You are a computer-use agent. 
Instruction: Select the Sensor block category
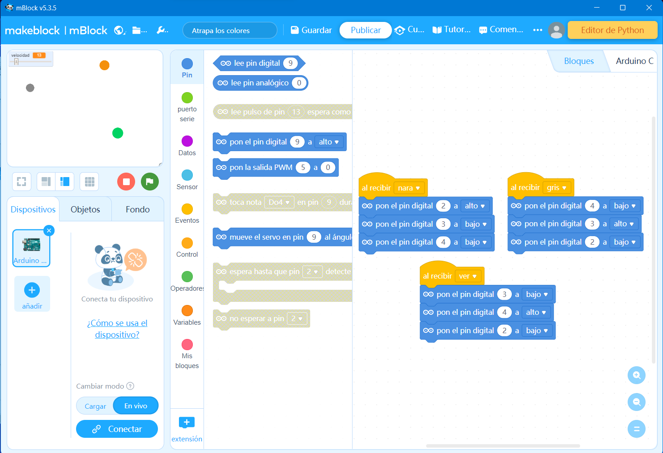coord(187,180)
